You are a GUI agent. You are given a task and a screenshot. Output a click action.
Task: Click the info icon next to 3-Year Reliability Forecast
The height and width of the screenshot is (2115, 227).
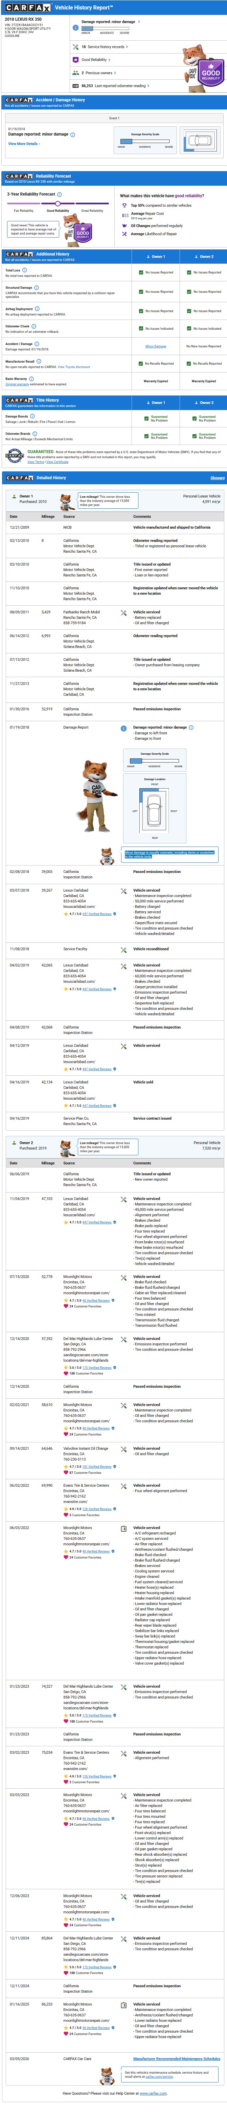coord(59,195)
